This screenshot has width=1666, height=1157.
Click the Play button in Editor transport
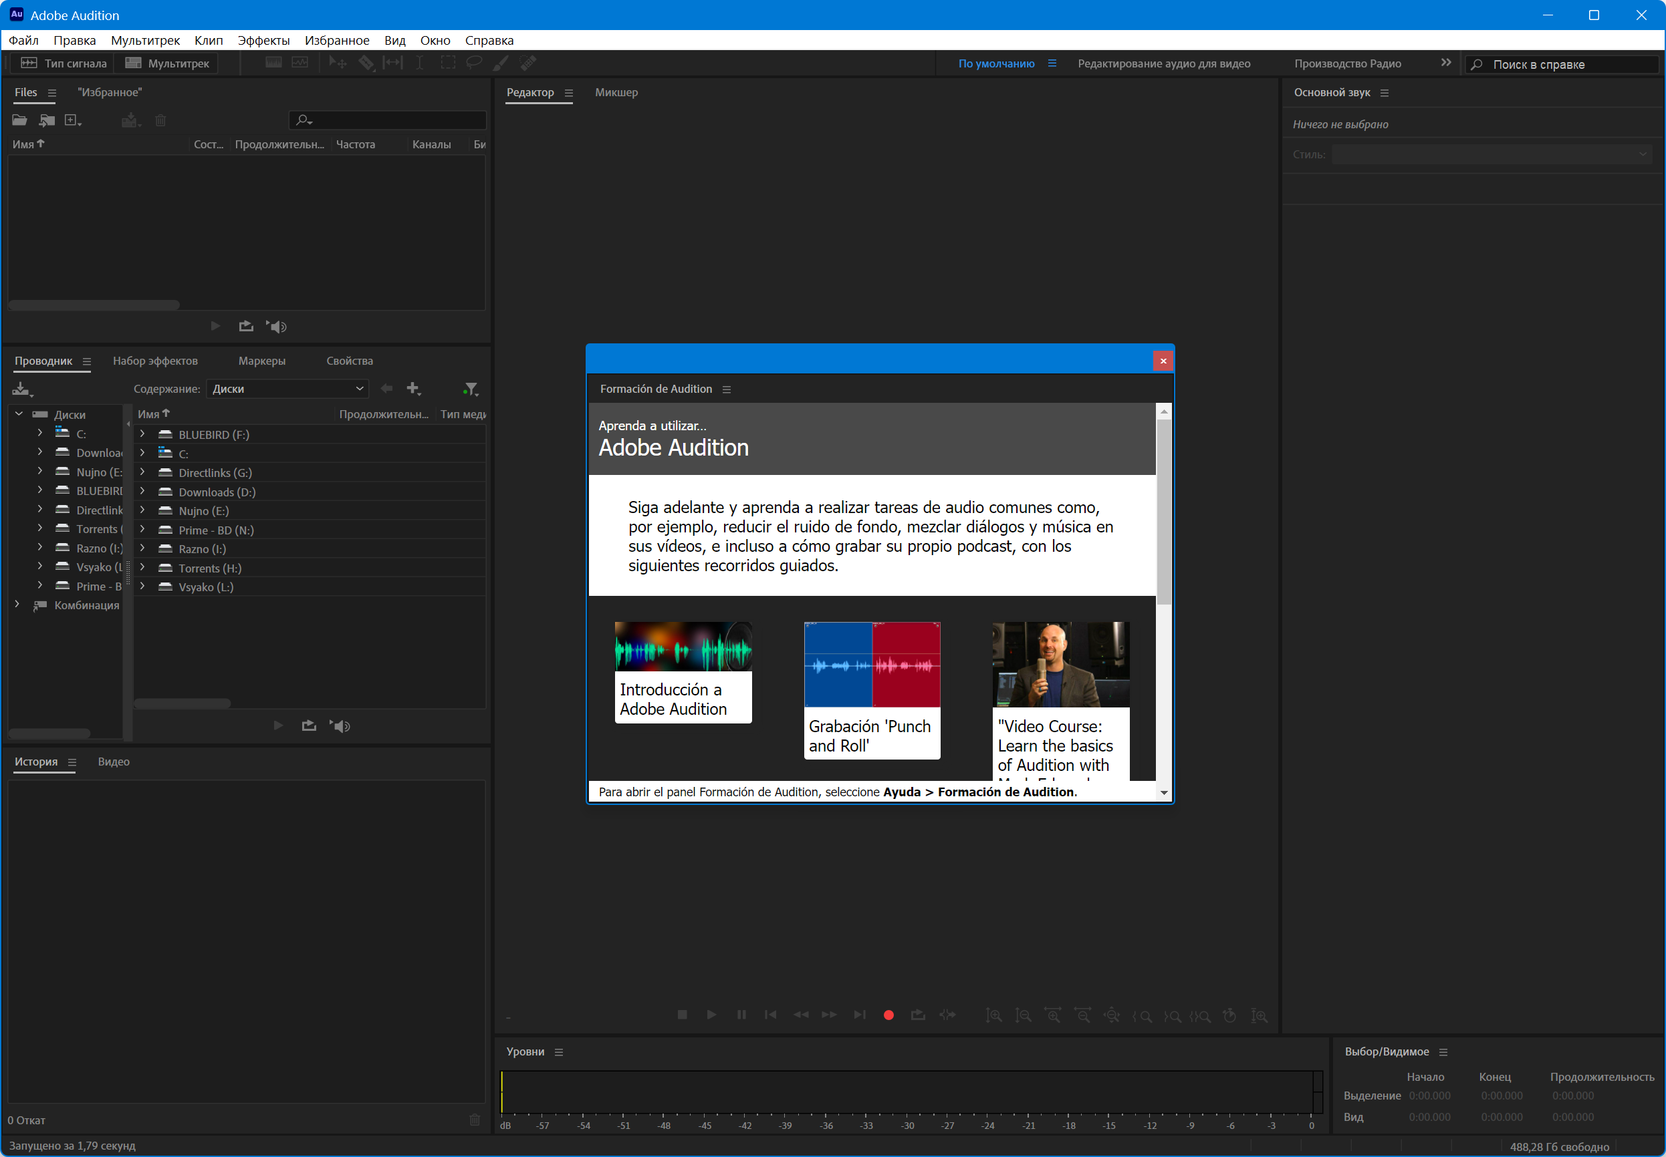coord(711,1015)
